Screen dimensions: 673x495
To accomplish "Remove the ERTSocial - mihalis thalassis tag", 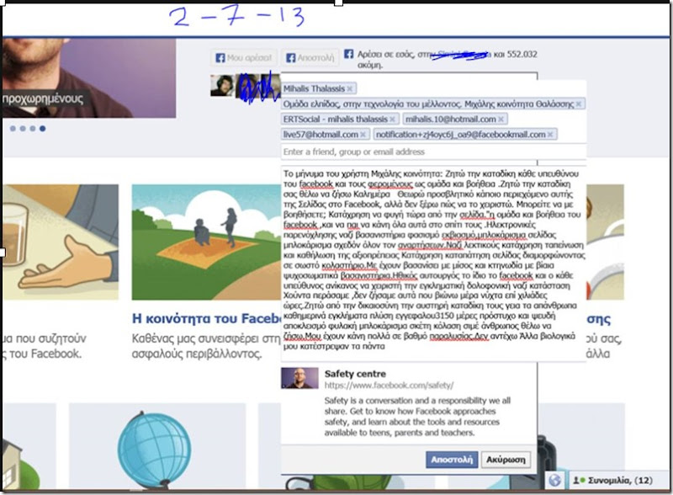I will (x=392, y=119).
